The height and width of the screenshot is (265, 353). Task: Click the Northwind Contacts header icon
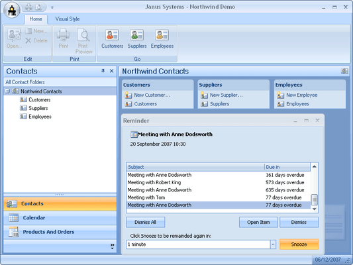pos(344,71)
